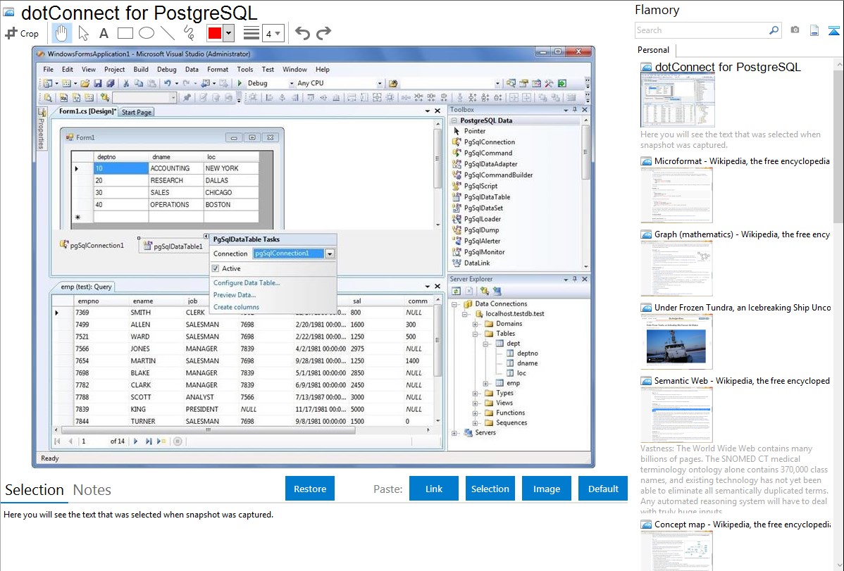Open the line width dropdown showing 4
844x571 pixels.
[273, 33]
